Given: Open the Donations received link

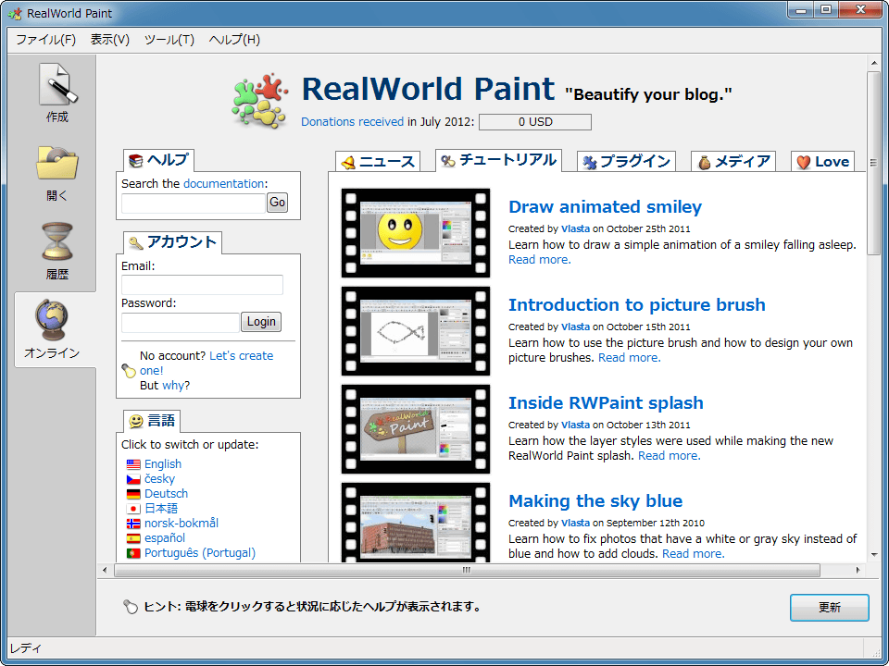Looking at the screenshot, I should pyautogui.click(x=352, y=122).
